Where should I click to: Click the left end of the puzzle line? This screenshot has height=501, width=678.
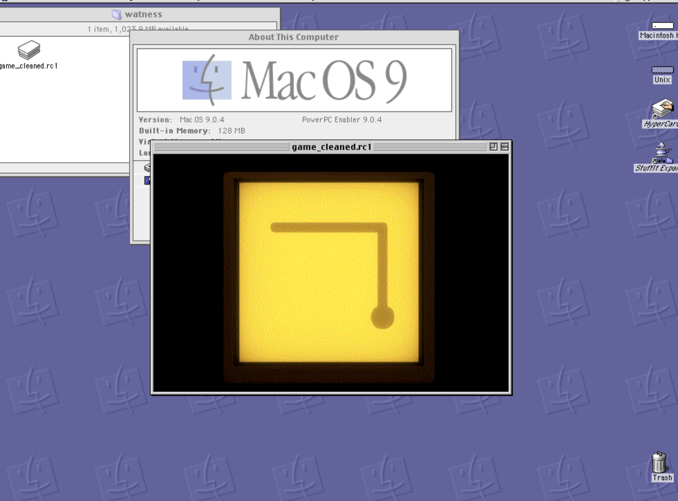(274, 227)
